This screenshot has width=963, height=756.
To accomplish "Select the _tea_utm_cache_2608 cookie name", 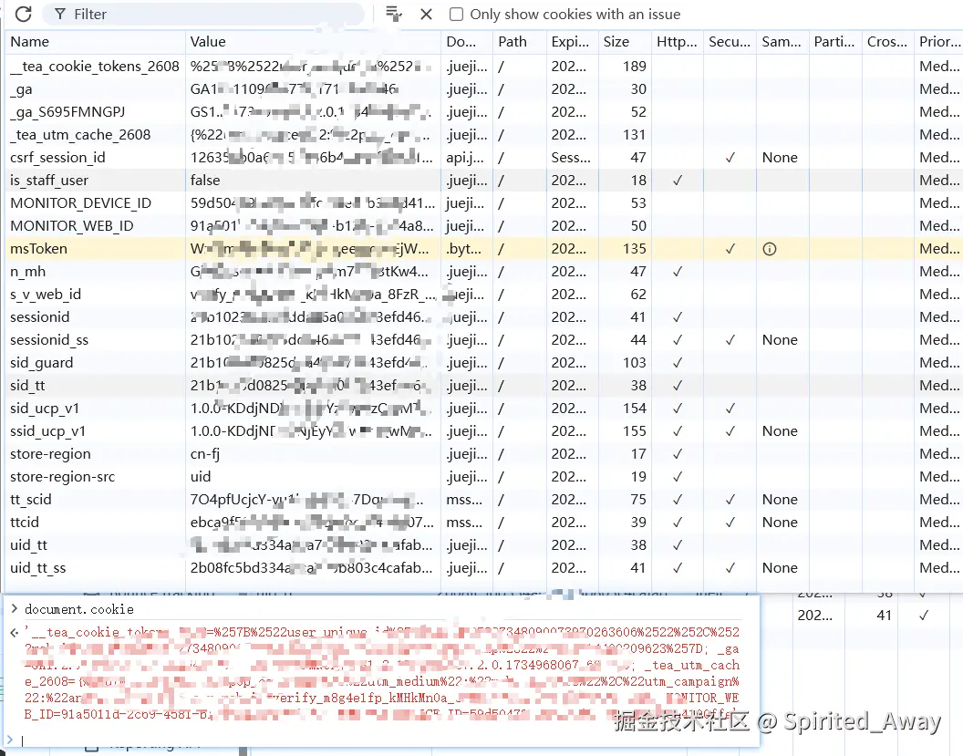I will (80, 135).
